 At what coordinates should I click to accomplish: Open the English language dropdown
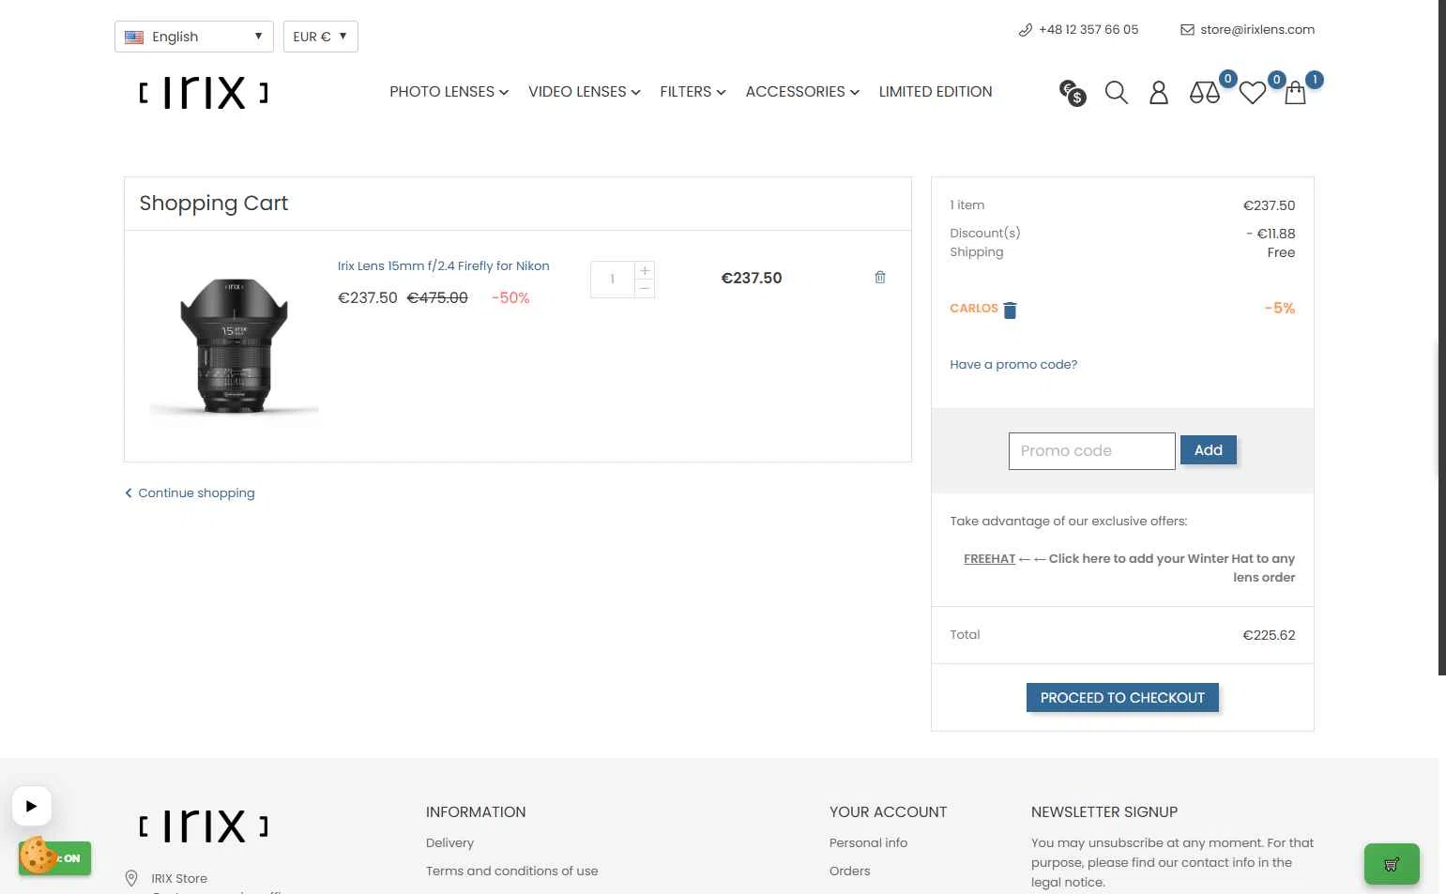tap(194, 37)
